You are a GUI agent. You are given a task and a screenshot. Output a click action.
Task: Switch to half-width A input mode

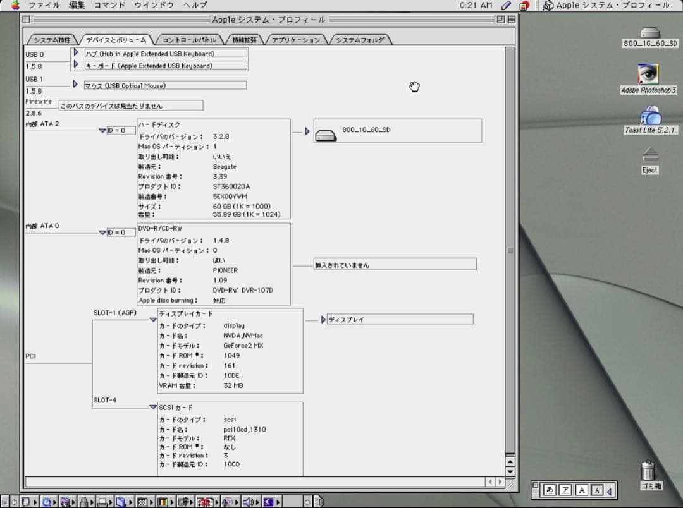click(x=596, y=489)
